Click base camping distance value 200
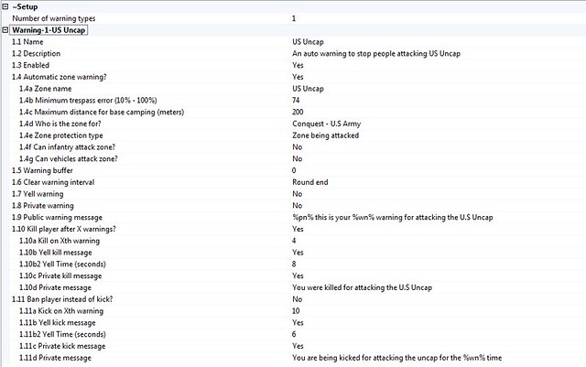Screen dimensions: 586x367 pyautogui.click(x=298, y=112)
